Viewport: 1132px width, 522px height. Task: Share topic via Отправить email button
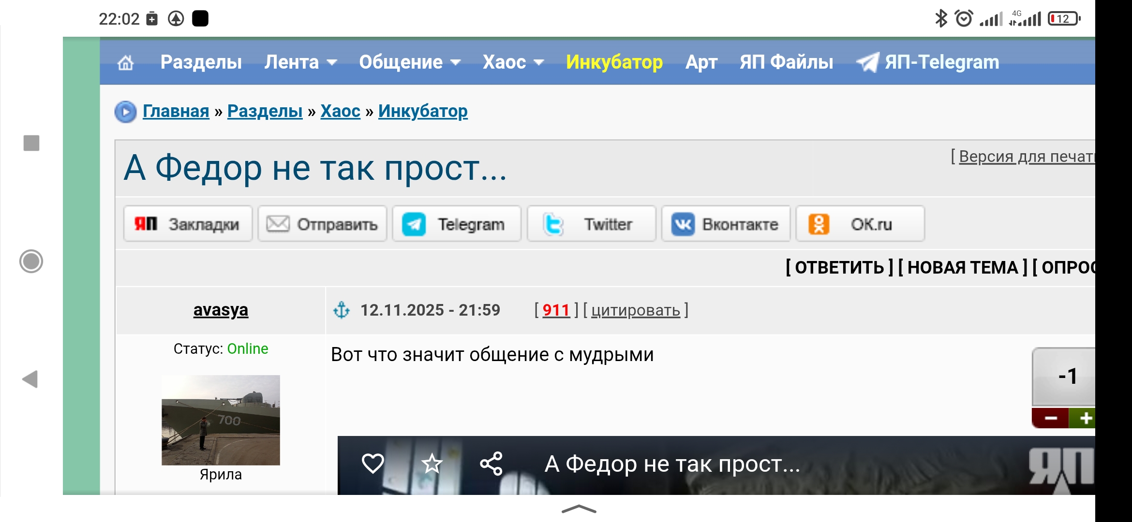coord(322,224)
